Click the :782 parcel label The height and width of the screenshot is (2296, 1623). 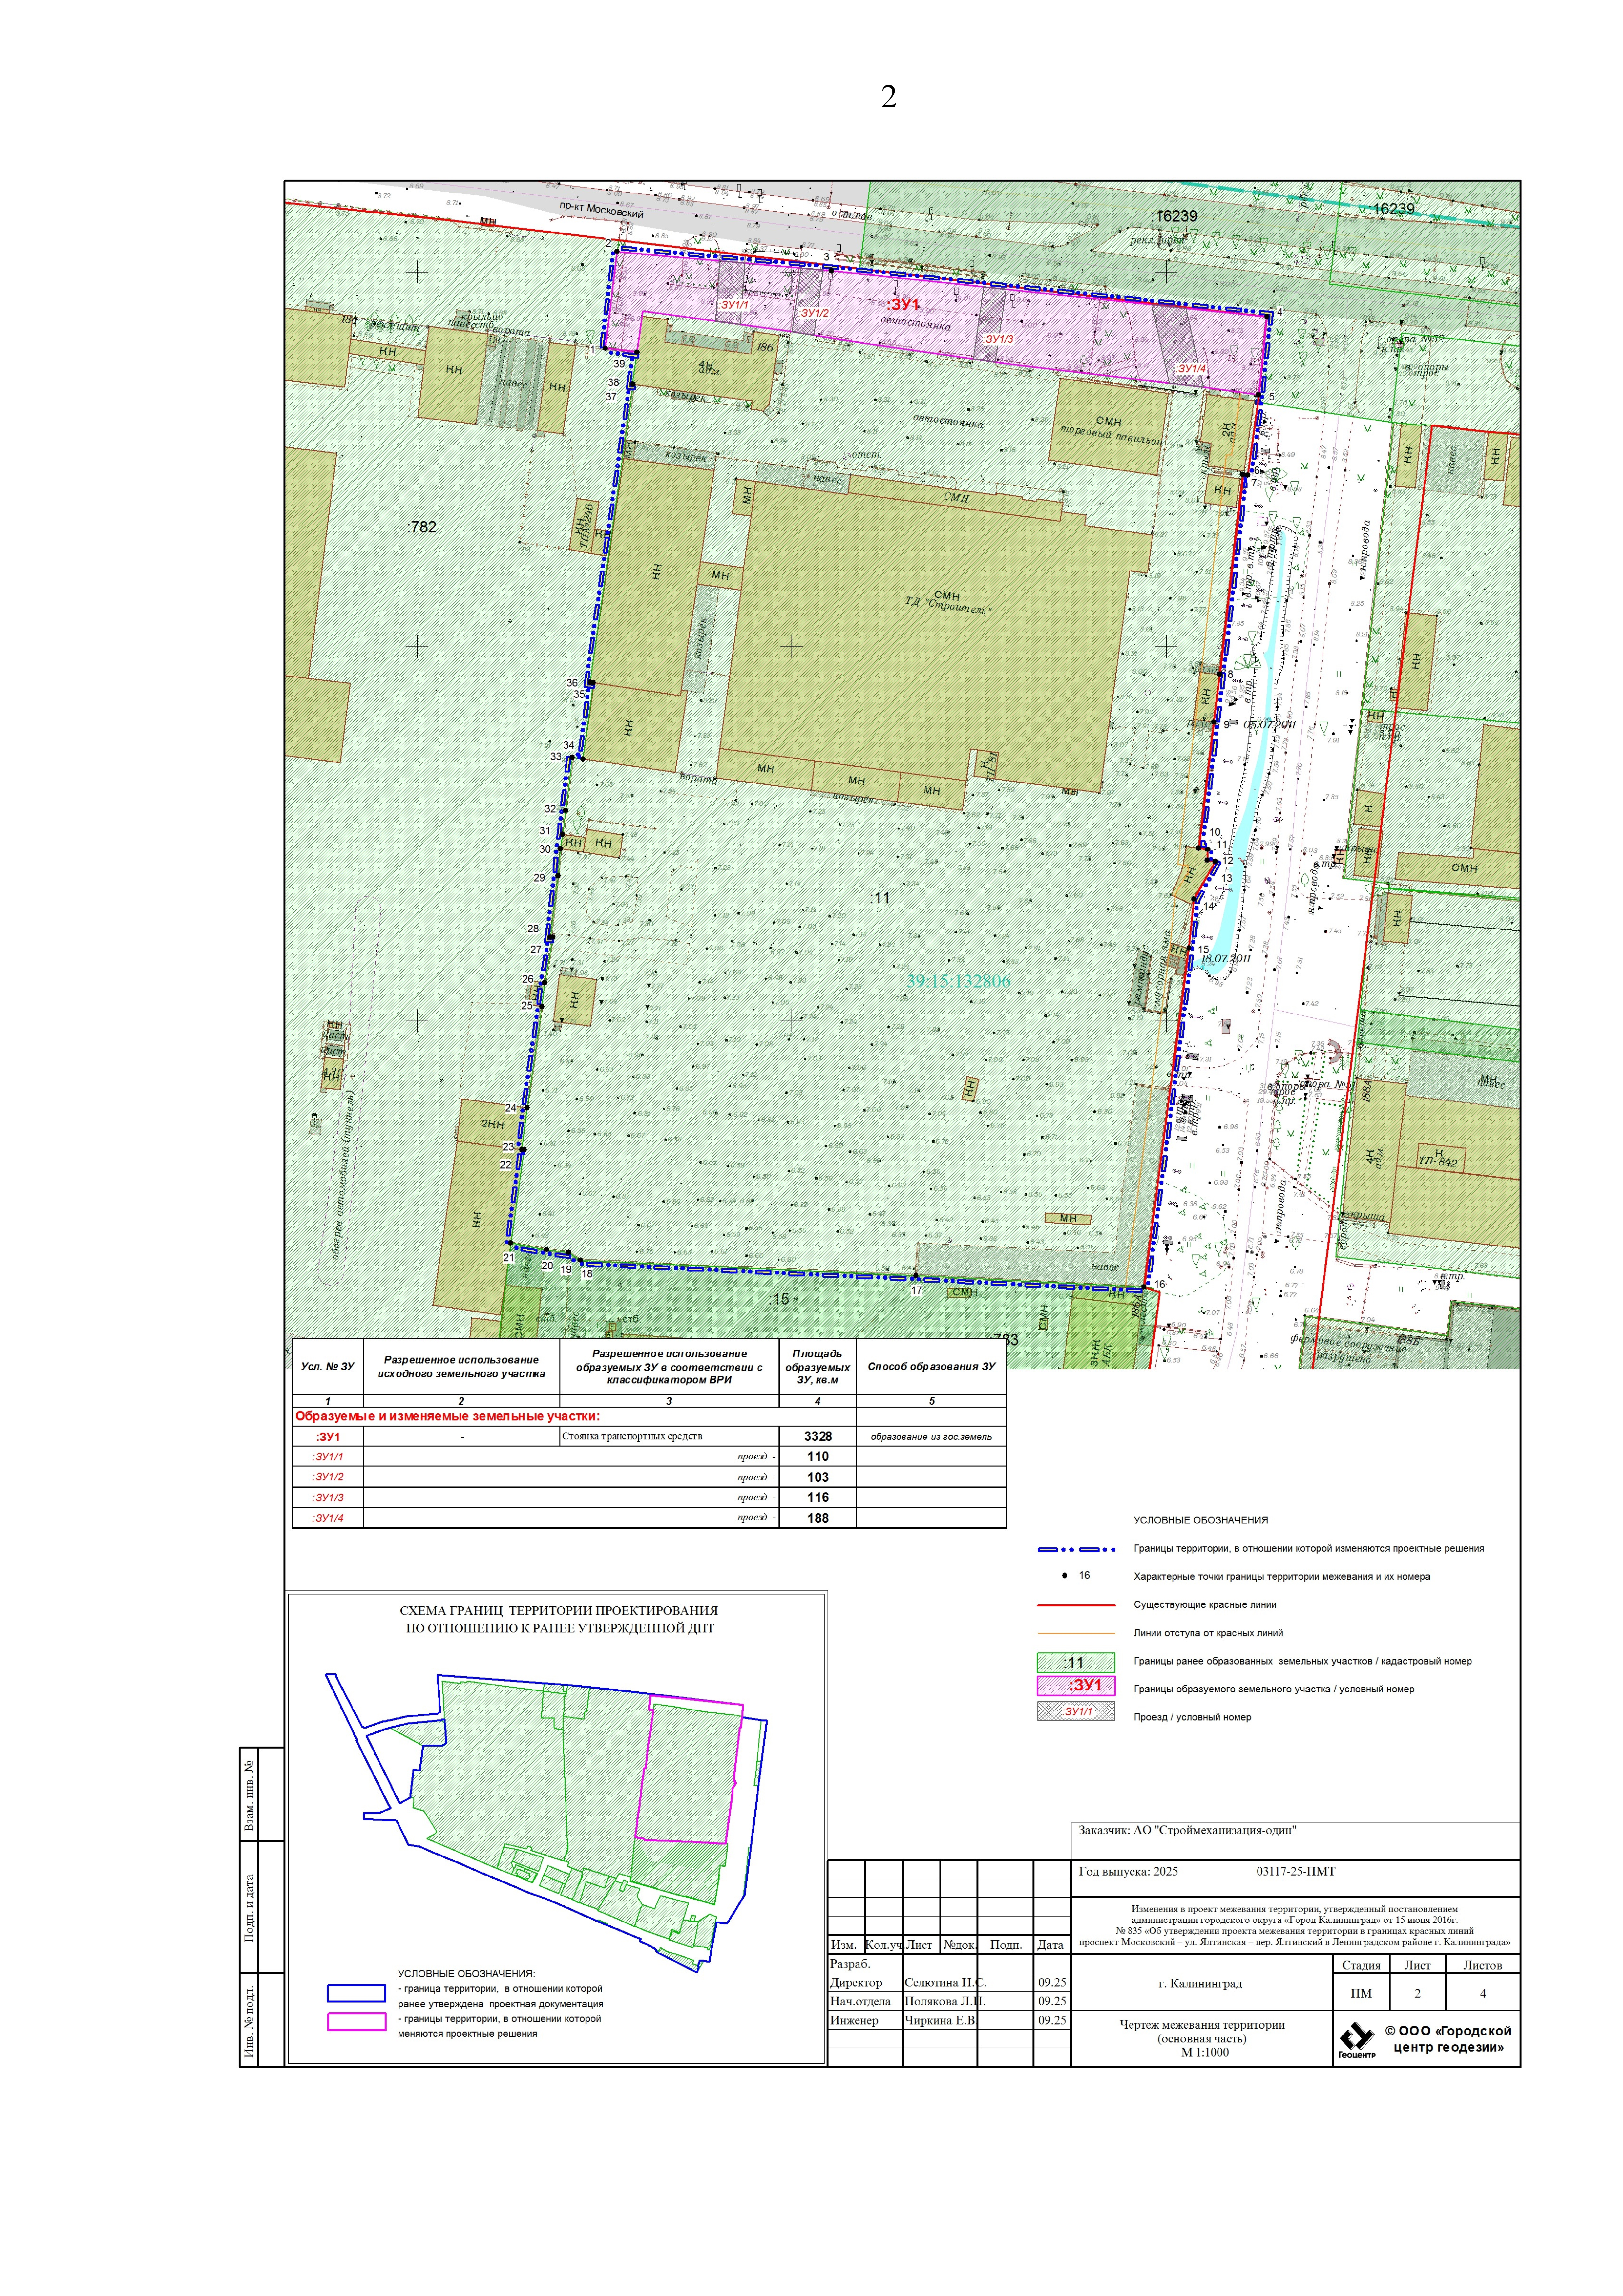pyautogui.click(x=422, y=527)
